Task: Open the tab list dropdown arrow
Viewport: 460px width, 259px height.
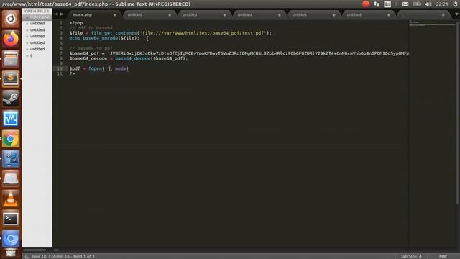Action: pos(457,14)
